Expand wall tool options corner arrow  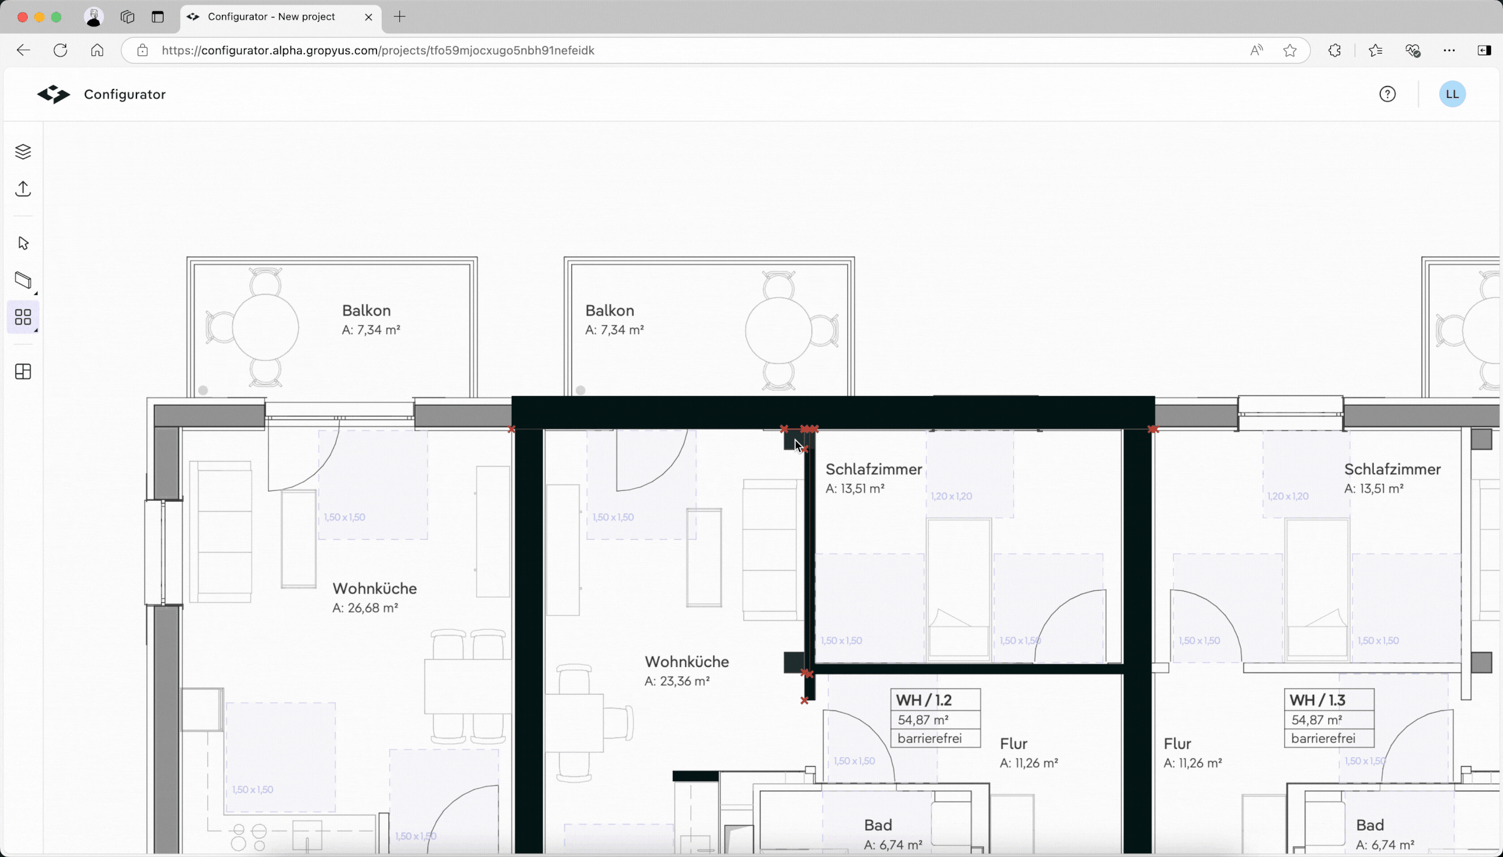point(35,293)
